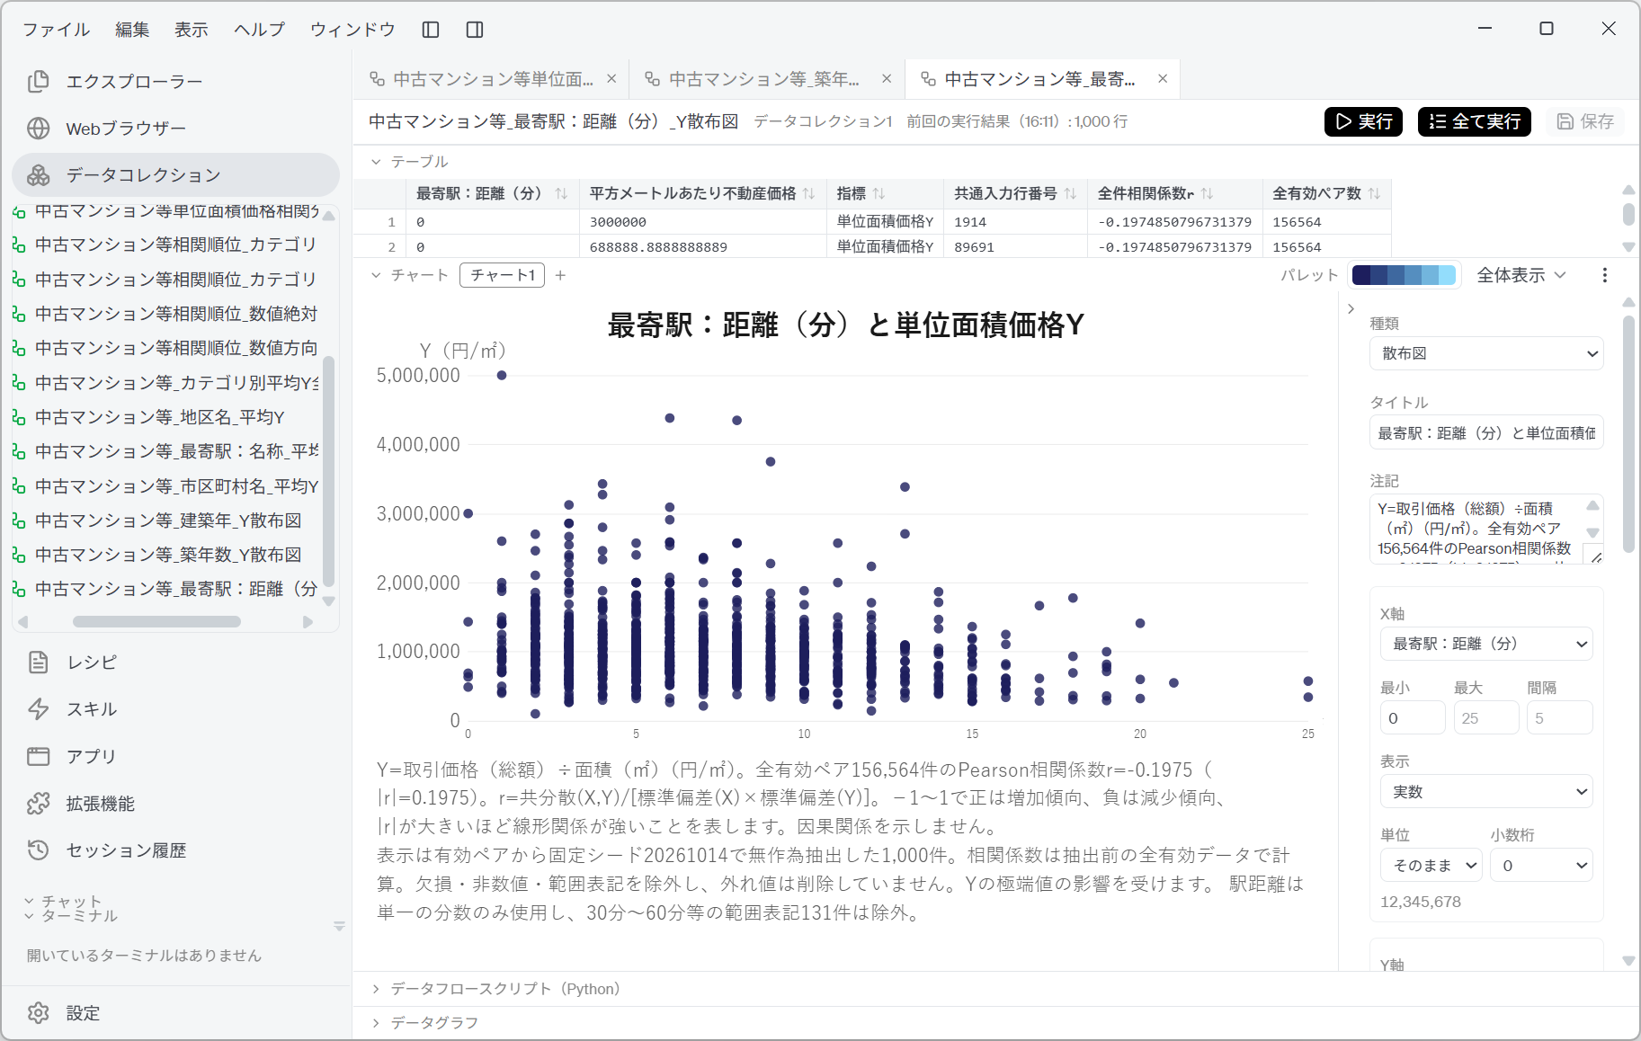The height and width of the screenshot is (1041, 1641).
Task: Select the データコレクション icon
Action: pos(38,175)
